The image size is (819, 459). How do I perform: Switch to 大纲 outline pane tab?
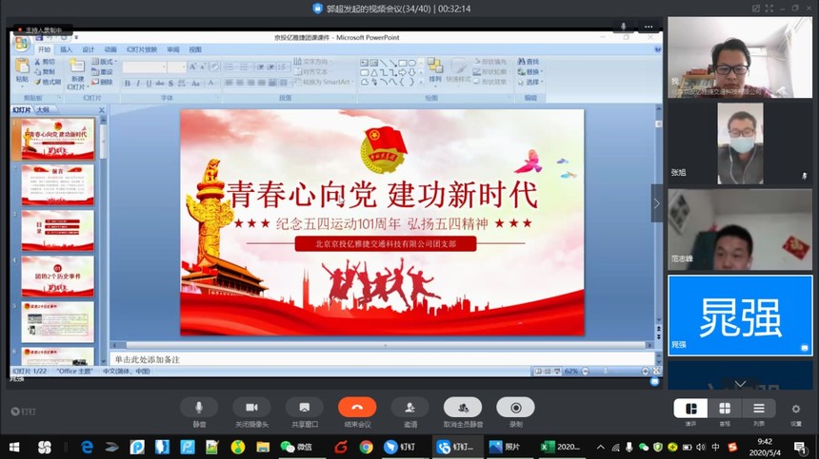tap(43, 110)
